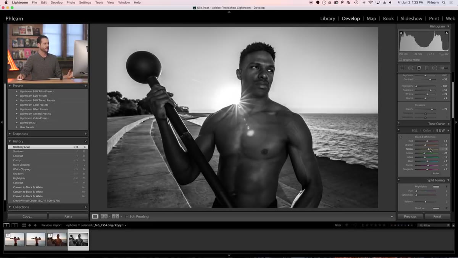Viewport: 458px width, 258px height.
Task: Select the HSL tab
Action: pyautogui.click(x=414, y=131)
